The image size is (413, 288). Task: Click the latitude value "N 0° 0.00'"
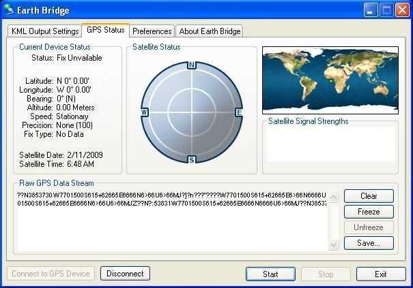(72, 80)
